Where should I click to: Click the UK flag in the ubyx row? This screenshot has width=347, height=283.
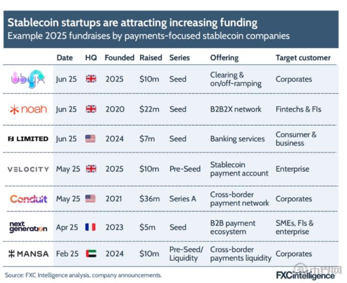coord(91,79)
